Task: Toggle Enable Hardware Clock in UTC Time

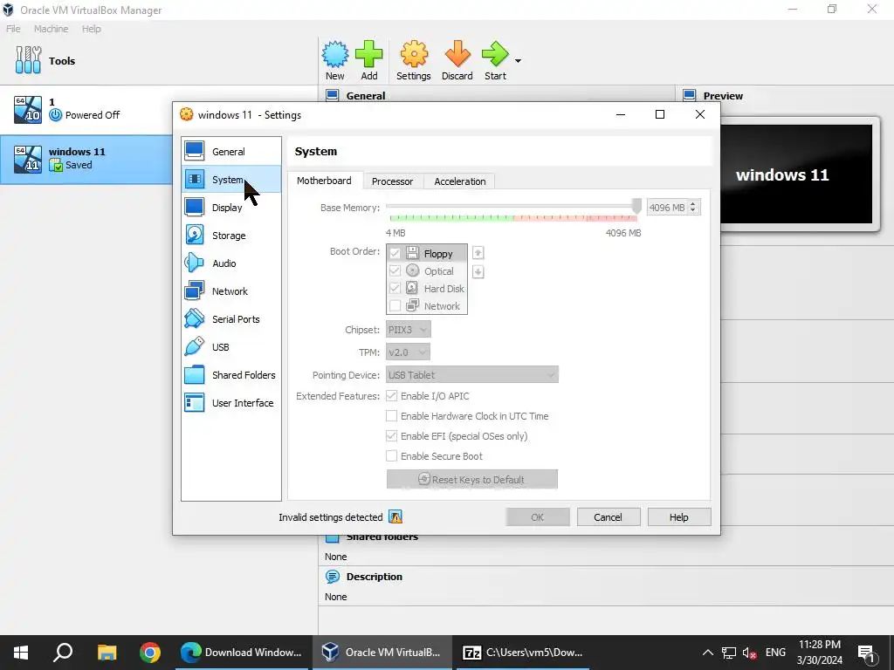Action: (x=392, y=416)
